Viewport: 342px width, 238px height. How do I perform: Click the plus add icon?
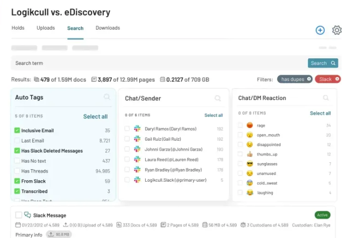pos(320,30)
